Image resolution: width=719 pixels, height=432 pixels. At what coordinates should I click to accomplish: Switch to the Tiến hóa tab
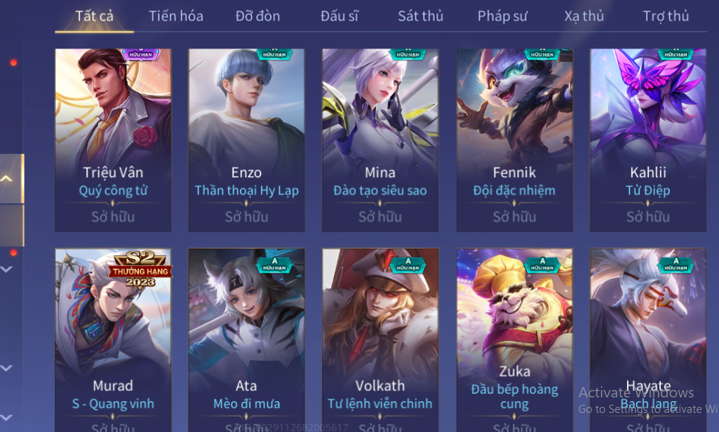[176, 16]
